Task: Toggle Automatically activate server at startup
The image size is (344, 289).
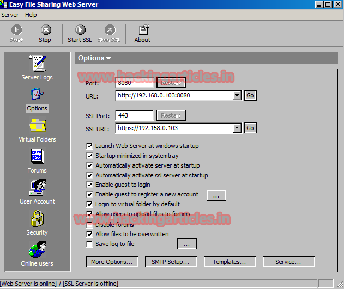Action: tap(89, 165)
